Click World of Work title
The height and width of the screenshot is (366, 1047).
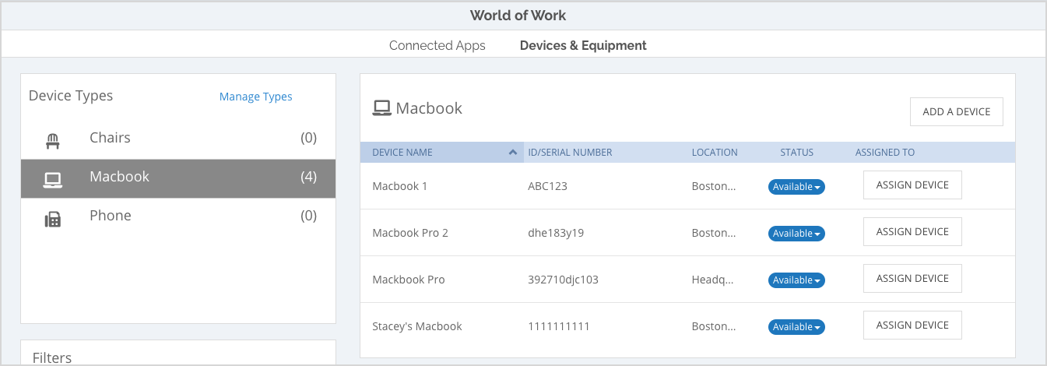point(518,16)
